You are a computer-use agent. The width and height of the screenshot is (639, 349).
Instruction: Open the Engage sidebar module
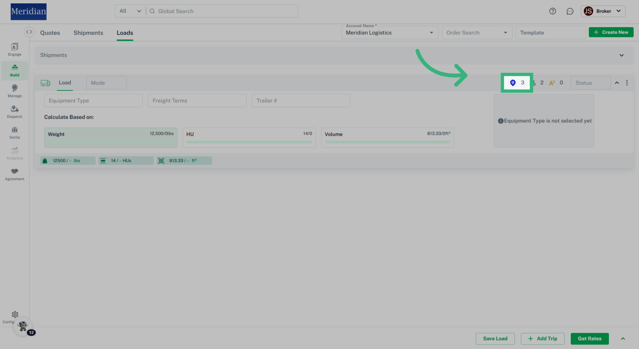pos(15,50)
